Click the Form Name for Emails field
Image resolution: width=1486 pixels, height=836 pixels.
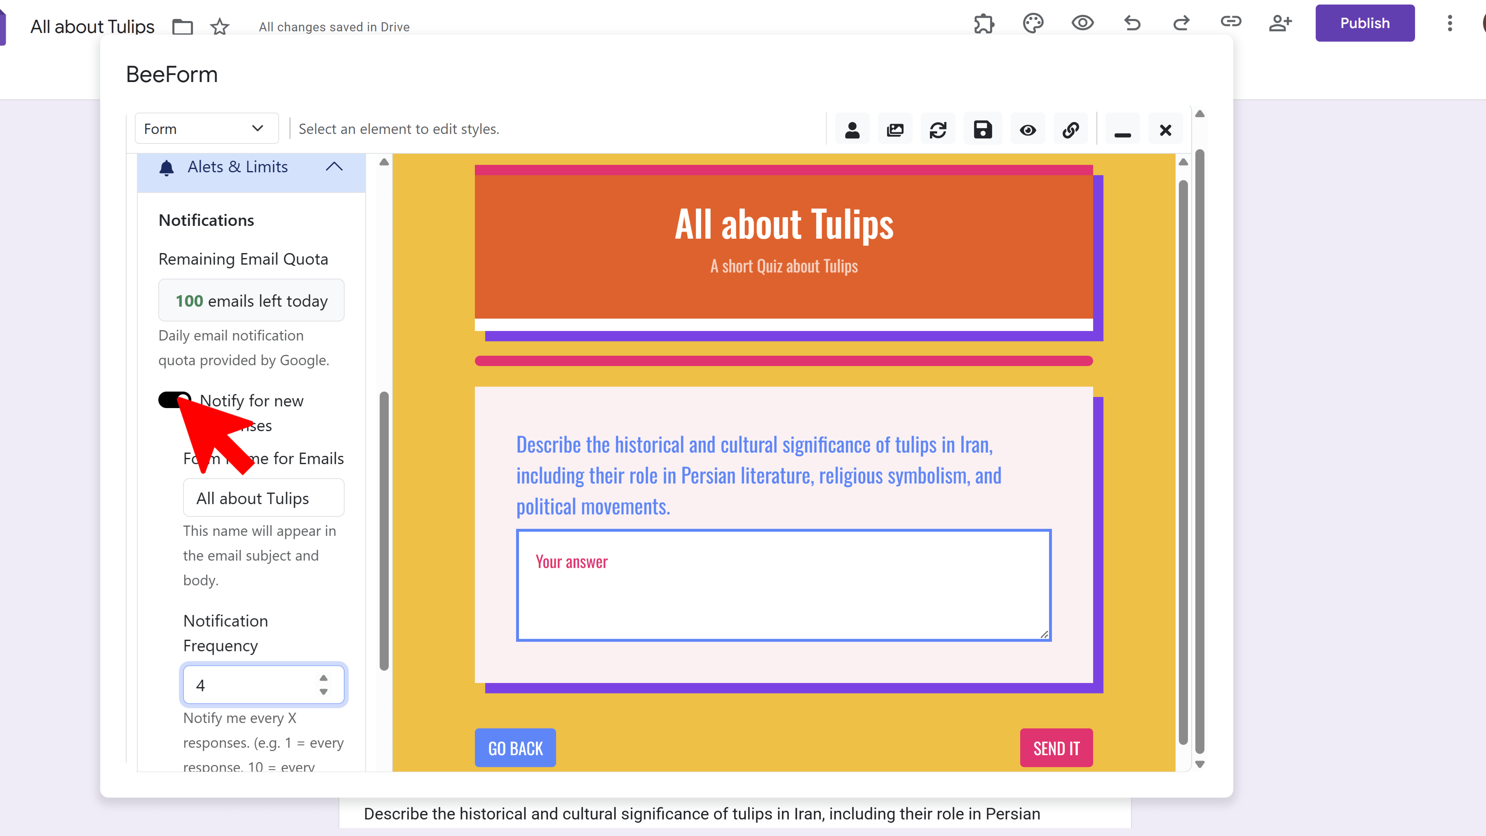[264, 498]
